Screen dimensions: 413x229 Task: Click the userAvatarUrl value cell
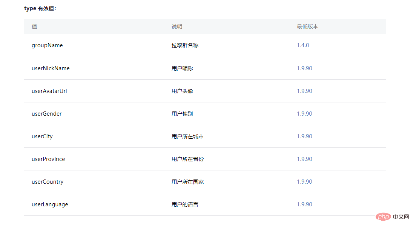coord(49,91)
